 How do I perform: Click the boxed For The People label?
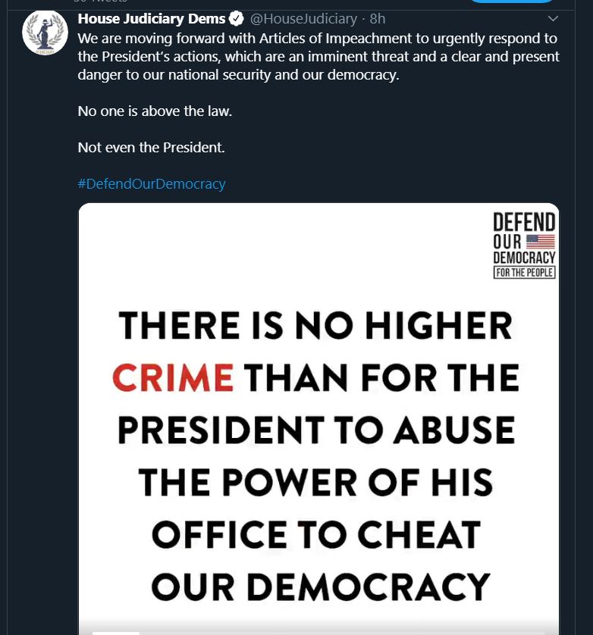click(x=524, y=273)
